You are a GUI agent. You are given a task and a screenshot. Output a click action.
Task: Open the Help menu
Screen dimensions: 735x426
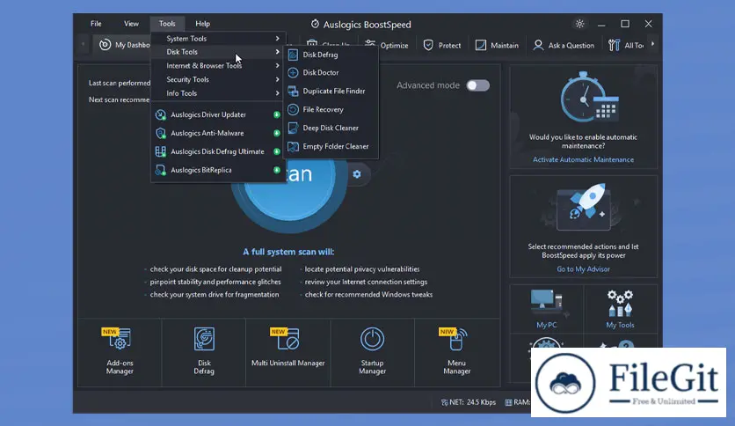202,24
